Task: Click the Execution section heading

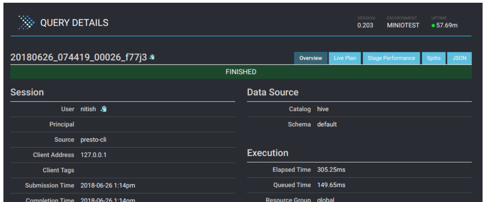Action: (x=267, y=153)
